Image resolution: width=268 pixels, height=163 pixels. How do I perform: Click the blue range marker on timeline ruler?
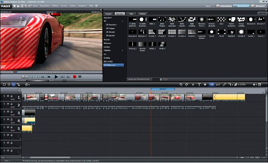click(x=163, y=89)
